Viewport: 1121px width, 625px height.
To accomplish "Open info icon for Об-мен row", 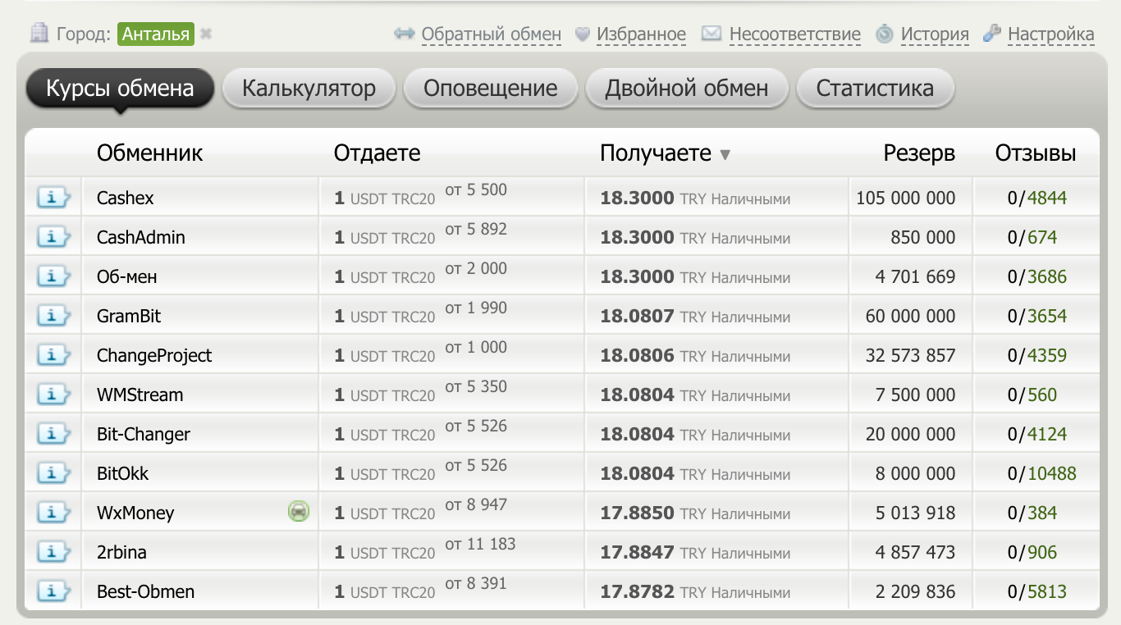I will [x=53, y=276].
